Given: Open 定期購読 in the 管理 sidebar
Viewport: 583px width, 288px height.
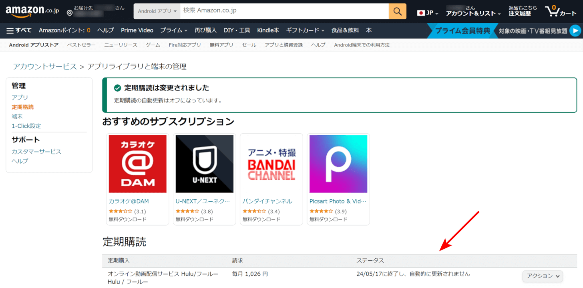Looking at the screenshot, I should 22,107.
